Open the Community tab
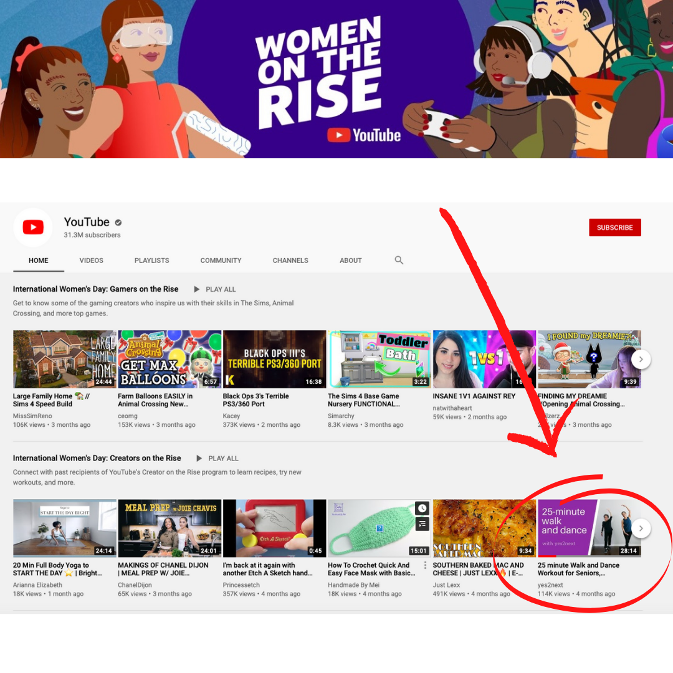 pos(221,260)
